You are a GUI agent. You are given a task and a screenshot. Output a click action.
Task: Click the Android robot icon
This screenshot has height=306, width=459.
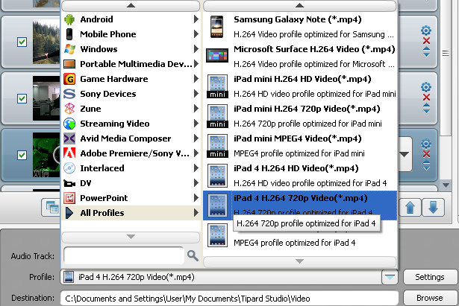click(69, 19)
